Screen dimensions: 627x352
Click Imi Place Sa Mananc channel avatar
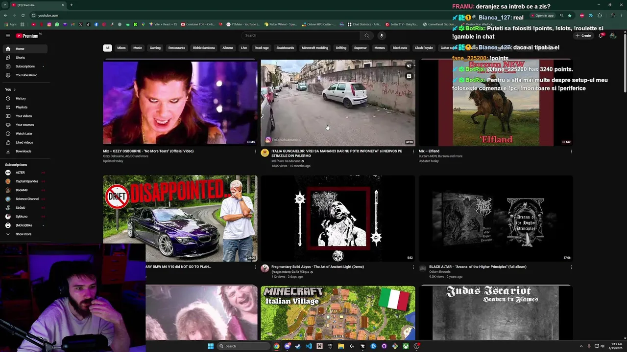tap(265, 153)
